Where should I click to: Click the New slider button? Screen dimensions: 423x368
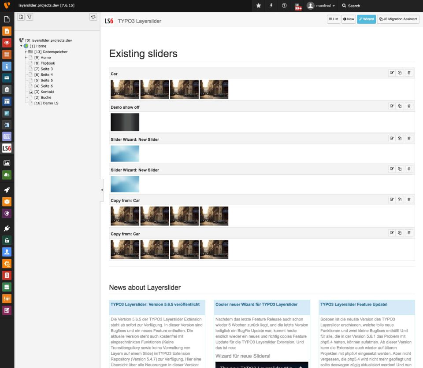348,19
